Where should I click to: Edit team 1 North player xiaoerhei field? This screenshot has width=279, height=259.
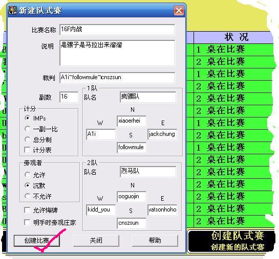click(132, 121)
